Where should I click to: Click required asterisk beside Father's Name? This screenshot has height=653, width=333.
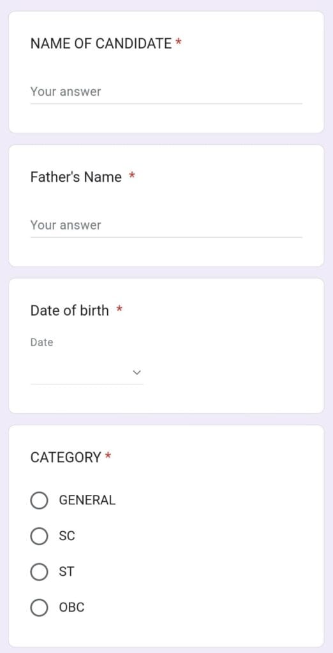[132, 175]
